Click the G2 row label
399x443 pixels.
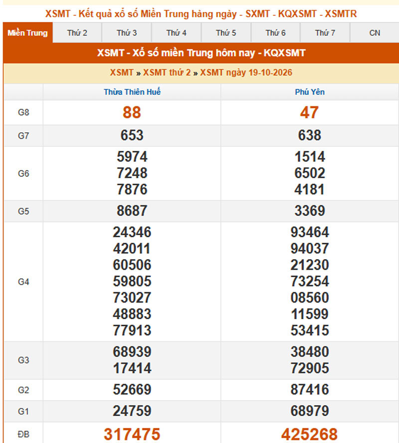click(x=23, y=390)
